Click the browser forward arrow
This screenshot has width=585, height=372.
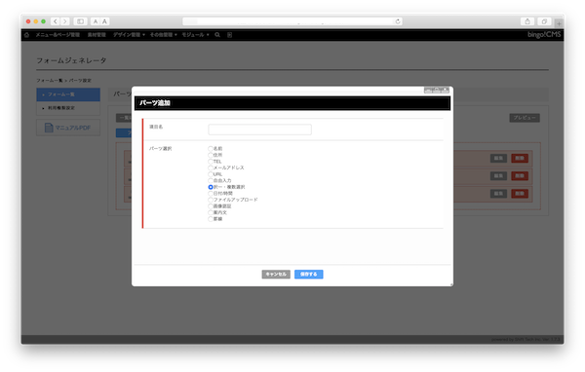tap(65, 21)
